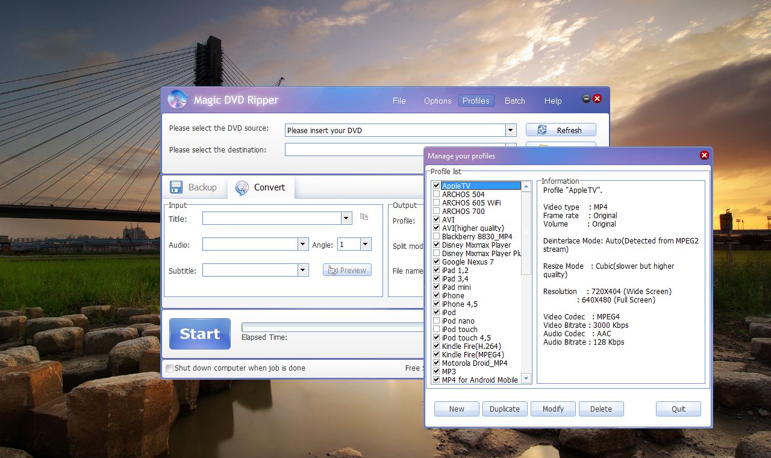Enable shut down computer when job done
Viewport: 771px width, 458px height.
pyautogui.click(x=170, y=368)
